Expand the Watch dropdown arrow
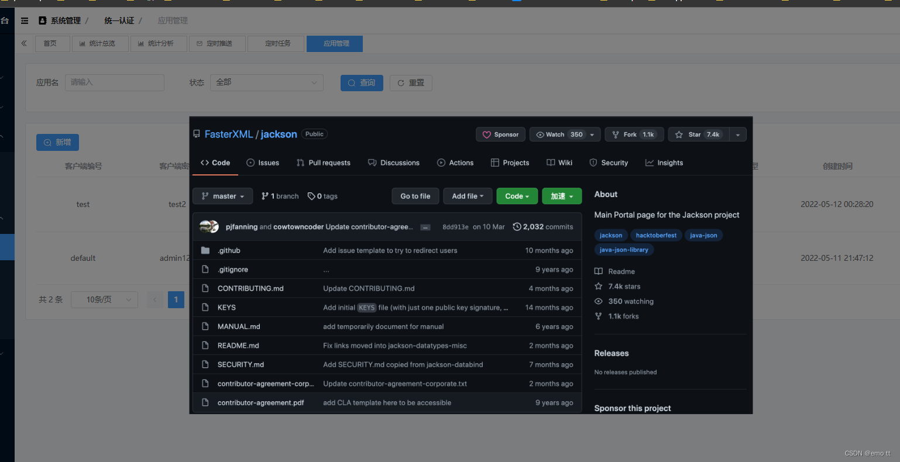 pyautogui.click(x=593, y=135)
